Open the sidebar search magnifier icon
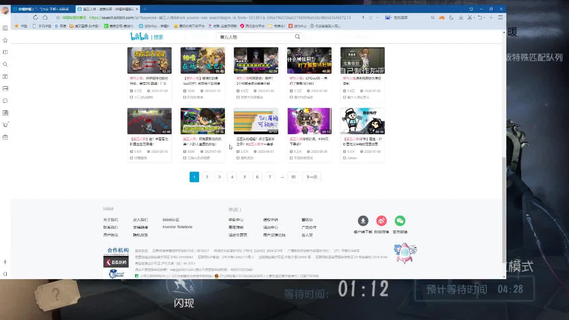The width and height of the screenshot is (569, 320). pos(5,64)
